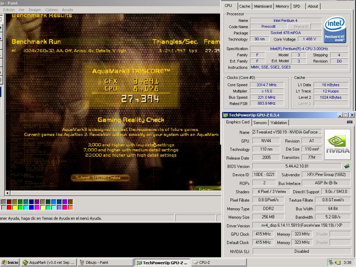Image resolution: width=356 pixels, height=267 pixels.
Task: Click the Subvendor value XFX Pine Group
Action: pos(326,175)
